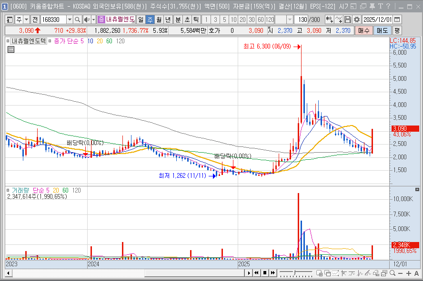Click the corner-arrow chart tool icon in bottom toolbar

343,273
